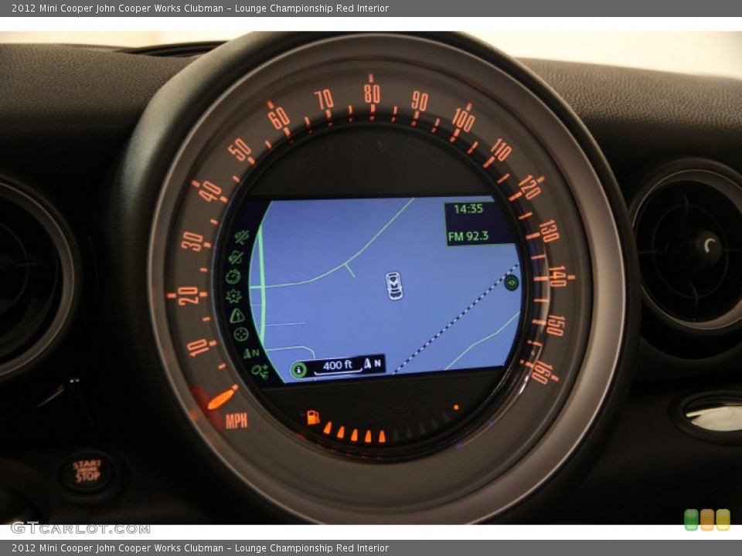742x556 pixels.
Task: Click the white vehicle position marker on map
Action: tap(394, 286)
